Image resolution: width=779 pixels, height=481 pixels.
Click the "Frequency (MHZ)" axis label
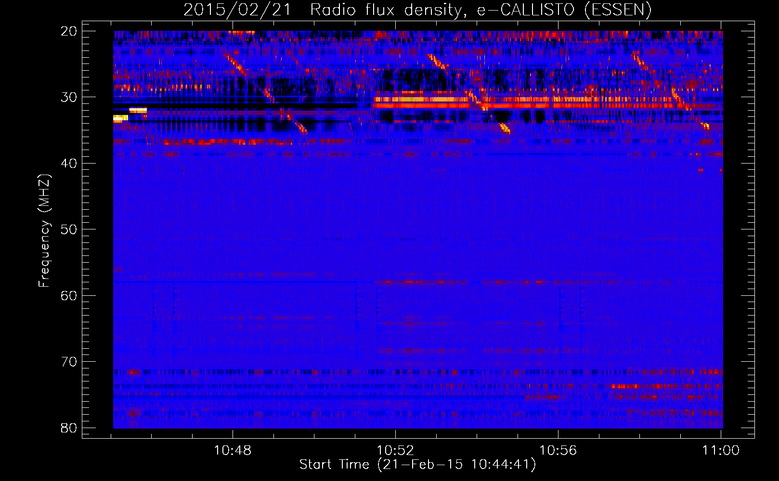click(44, 231)
